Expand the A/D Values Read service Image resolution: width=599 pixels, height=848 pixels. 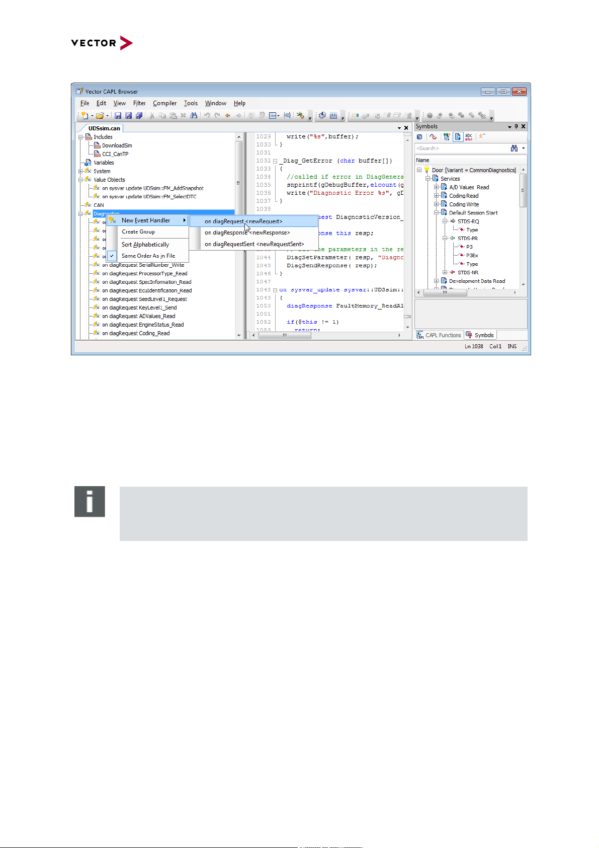point(437,187)
